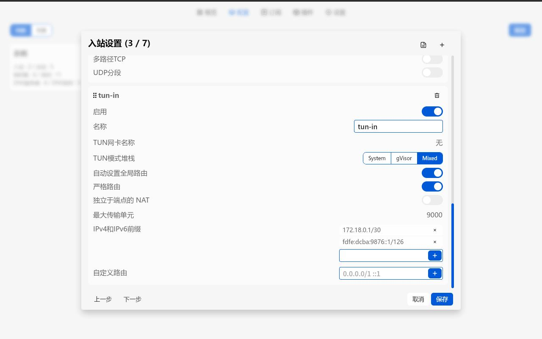542x339 pixels.
Task: Select Mixed TUN stack mode
Action: point(430,158)
